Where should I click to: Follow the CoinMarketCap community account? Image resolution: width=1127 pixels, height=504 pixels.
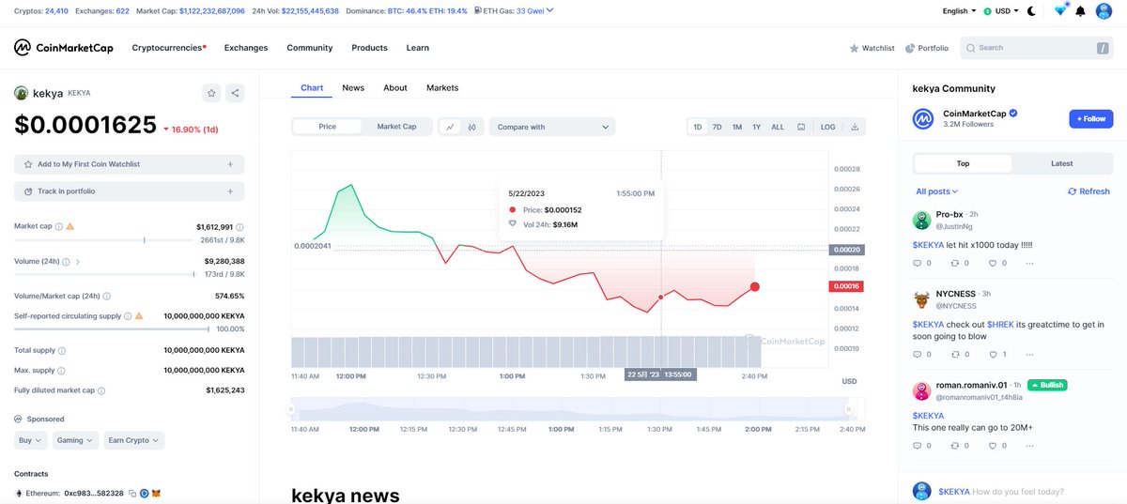(x=1091, y=119)
